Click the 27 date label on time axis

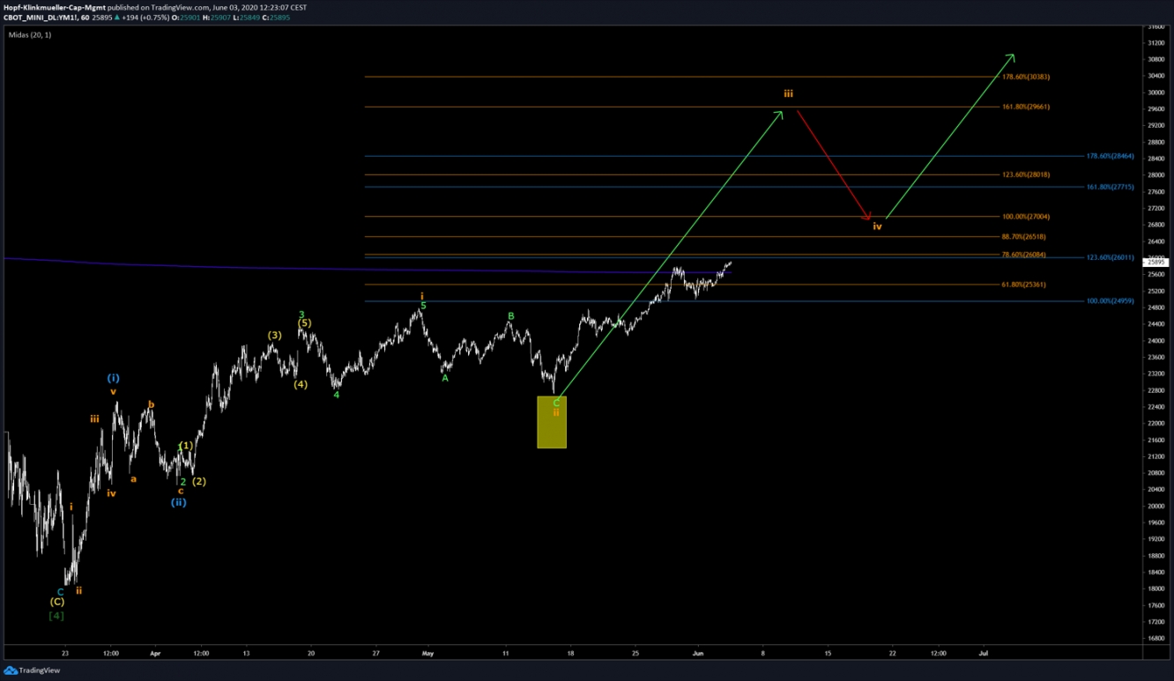coord(376,654)
